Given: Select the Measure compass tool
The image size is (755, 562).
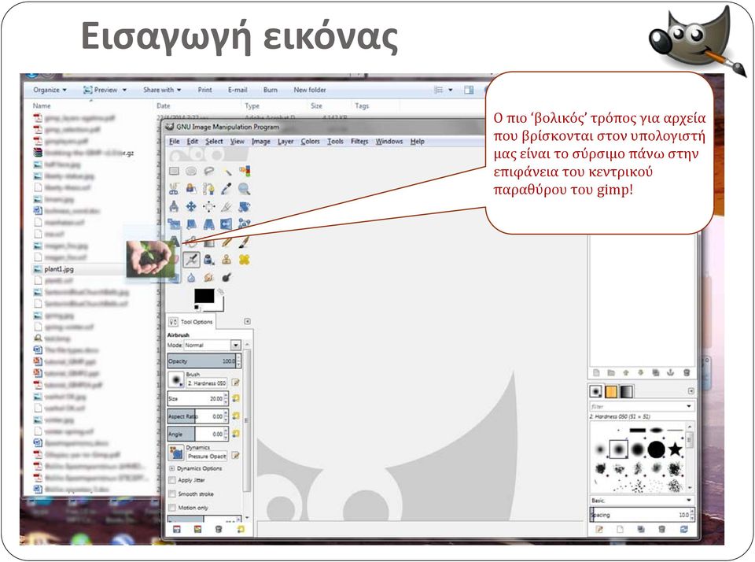Looking at the screenshot, I should click(x=174, y=207).
